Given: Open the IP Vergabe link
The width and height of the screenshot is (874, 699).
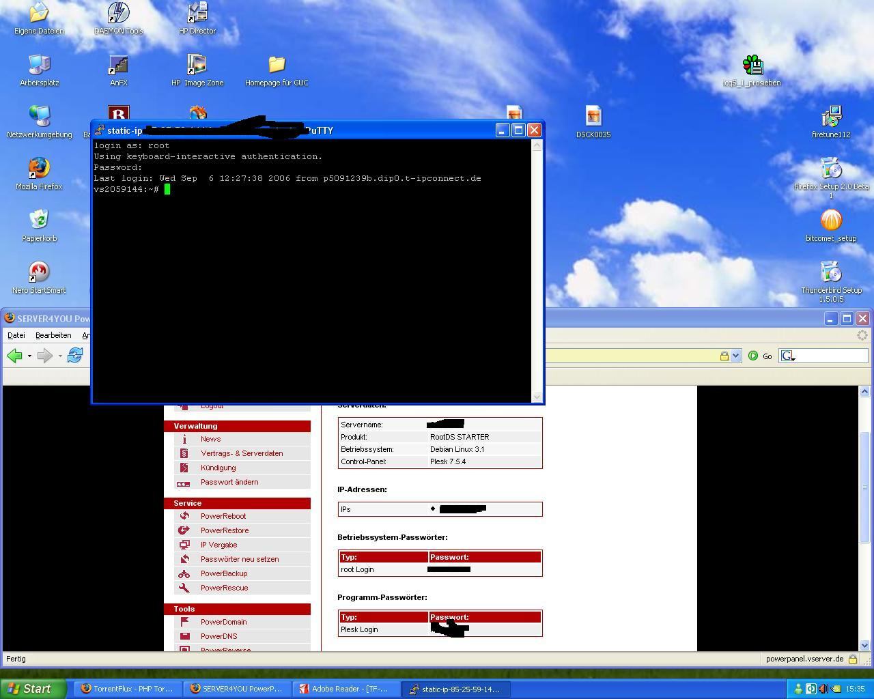Looking at the screenshot, I should [x=218, y=545].
